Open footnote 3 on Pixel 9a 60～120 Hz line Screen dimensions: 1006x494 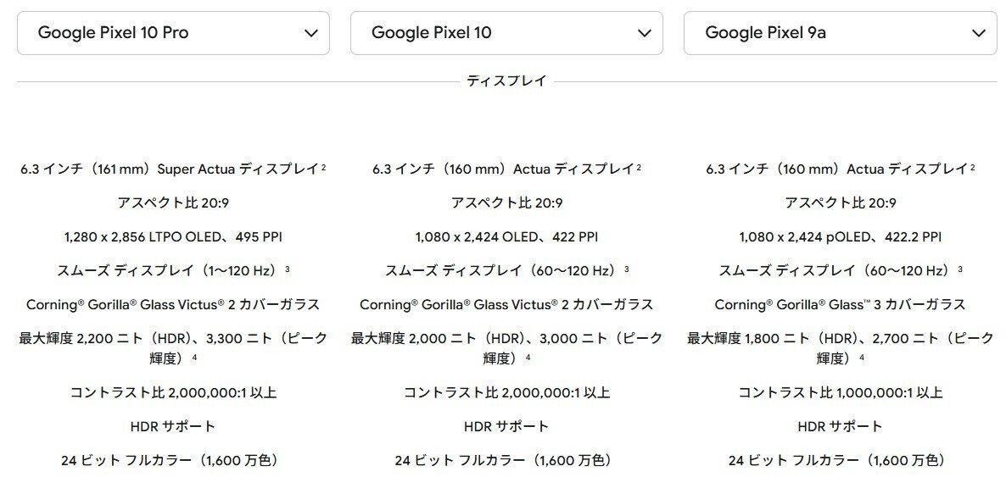tap(959, 269)
